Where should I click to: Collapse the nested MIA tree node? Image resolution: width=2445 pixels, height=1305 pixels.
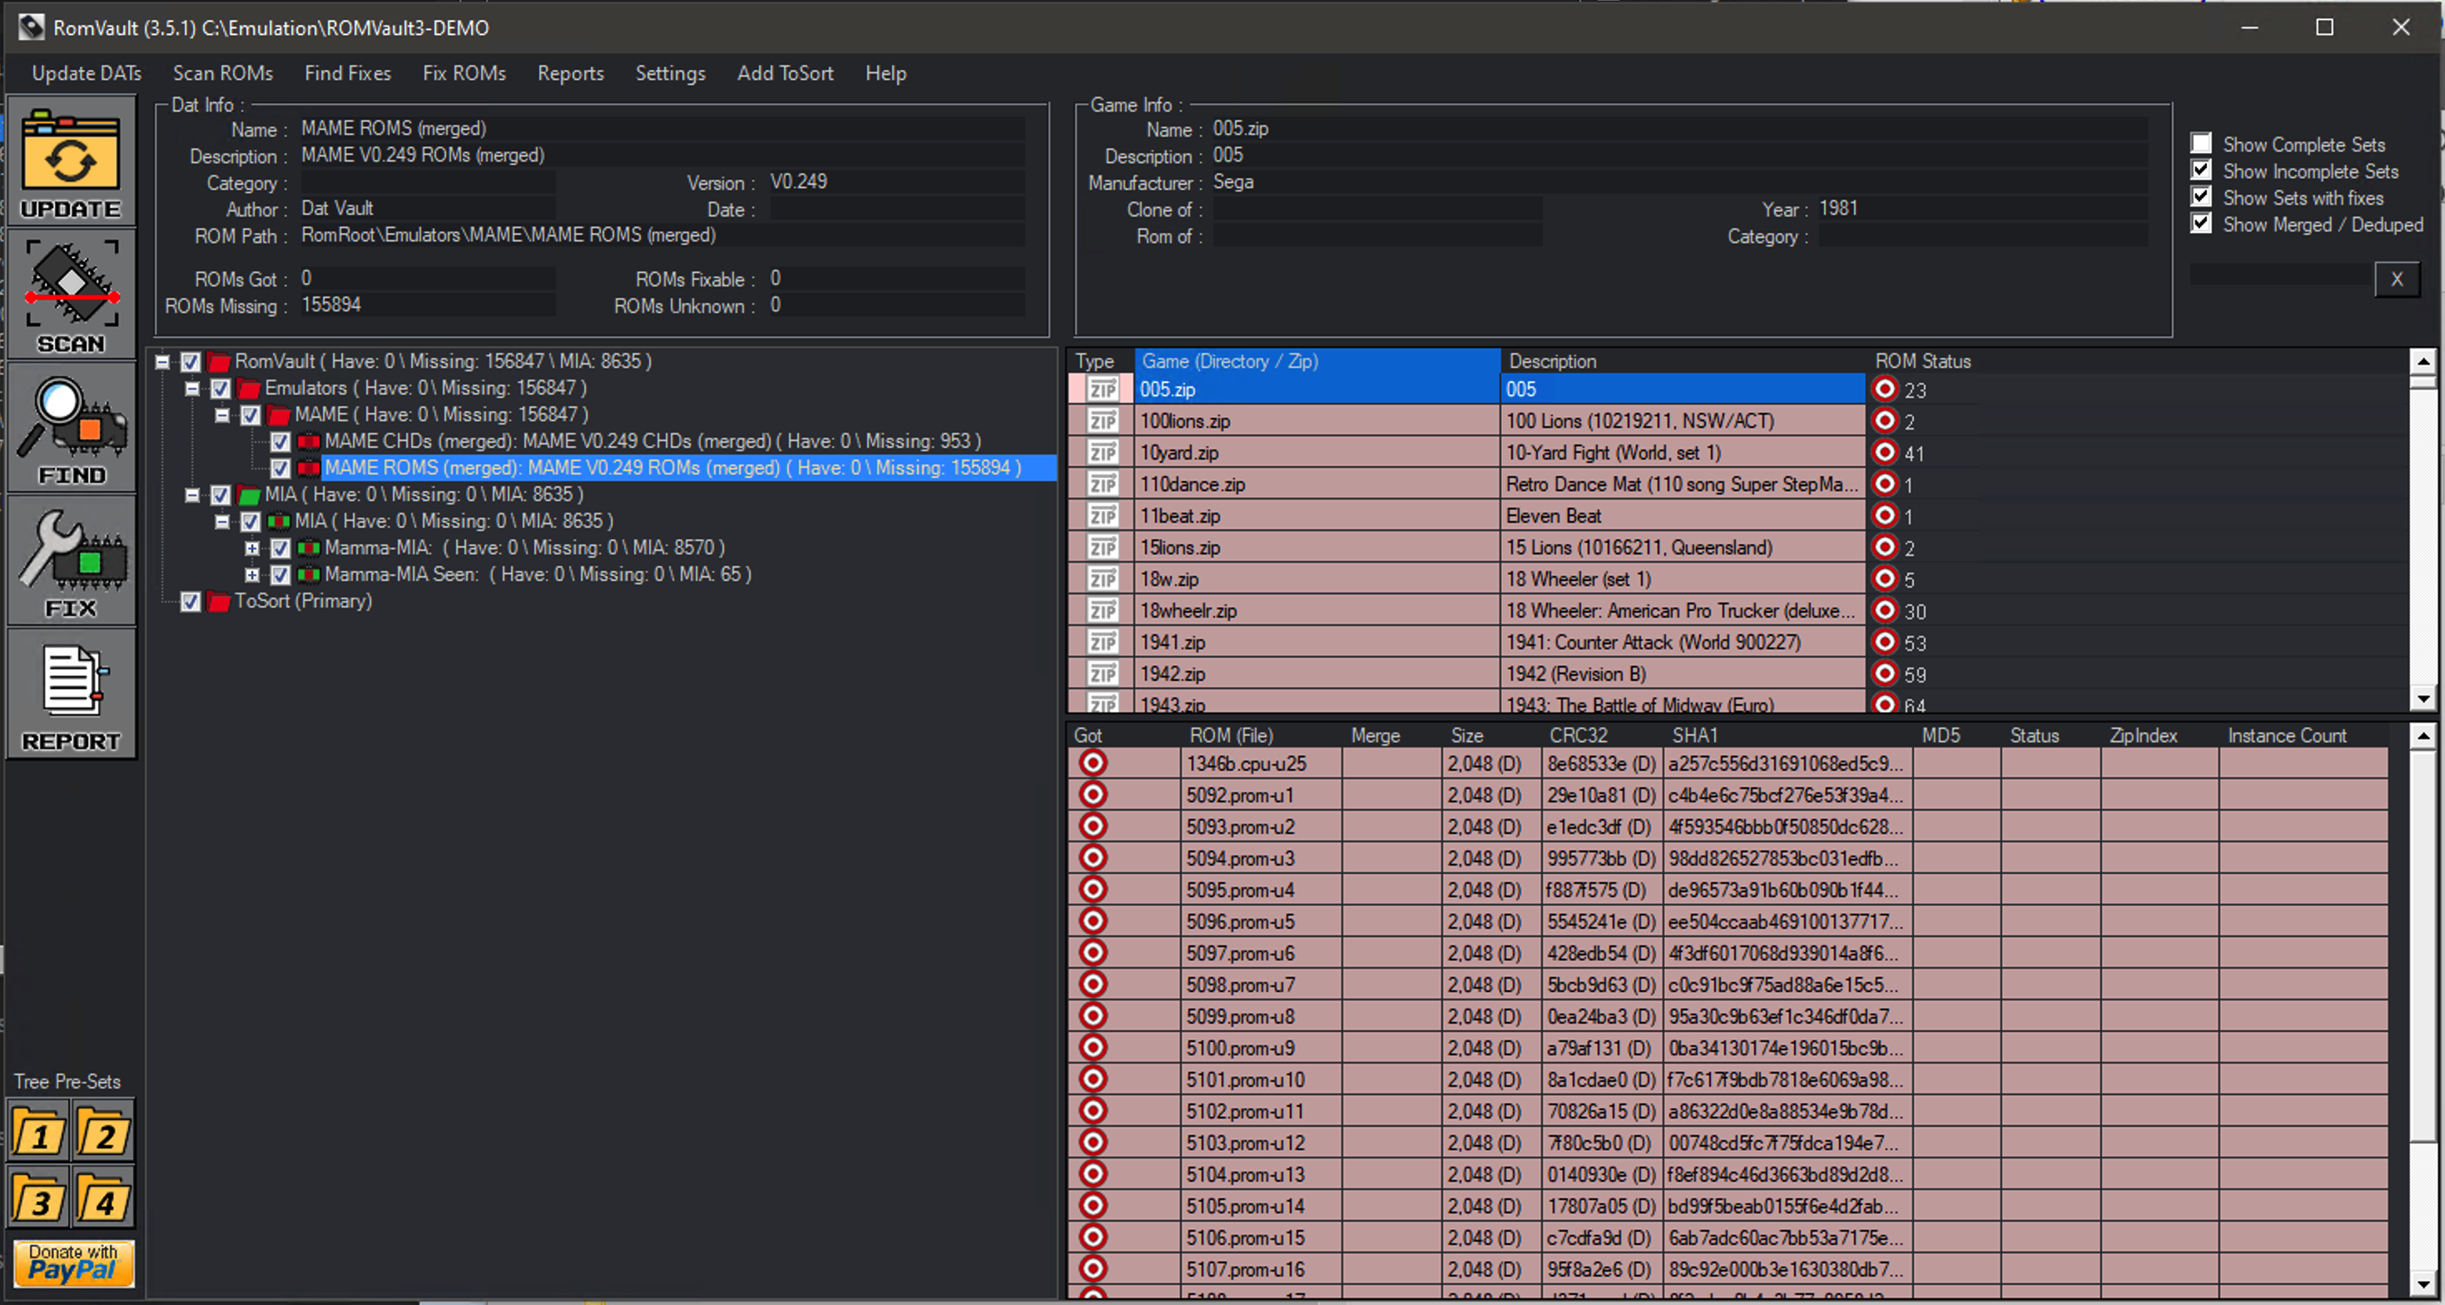(x=222, y=521)
